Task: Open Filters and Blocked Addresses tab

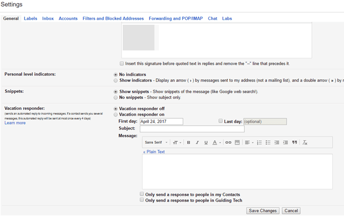Action: [113, 19]
